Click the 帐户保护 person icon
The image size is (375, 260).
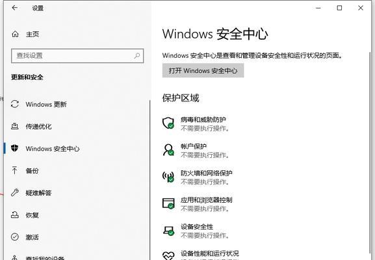tap(168, 150)
